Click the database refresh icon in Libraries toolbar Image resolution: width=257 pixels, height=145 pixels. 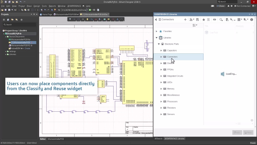(227, 20)
